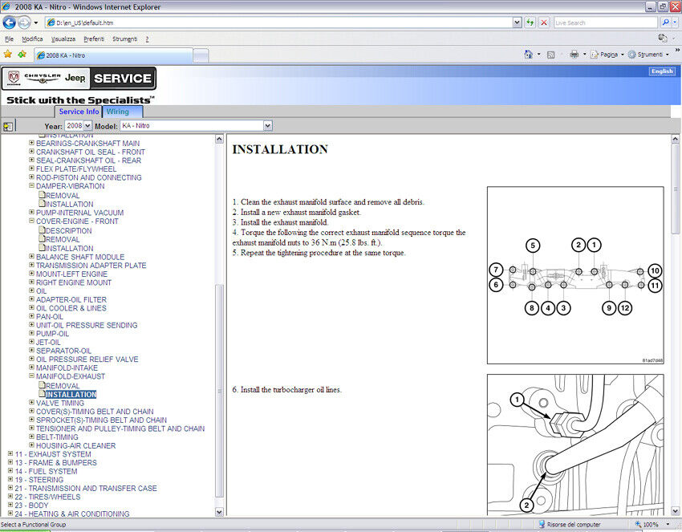Expand the 11 - EXHAUST SYSTEM group
682x532 pixels.
10,454
